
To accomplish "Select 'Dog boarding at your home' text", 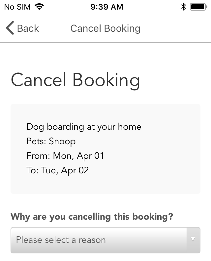I will tap(84, 127).
